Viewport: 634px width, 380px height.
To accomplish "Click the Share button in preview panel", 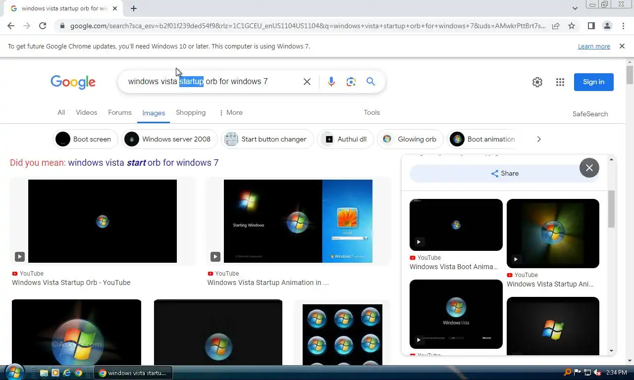I will 504,173.
